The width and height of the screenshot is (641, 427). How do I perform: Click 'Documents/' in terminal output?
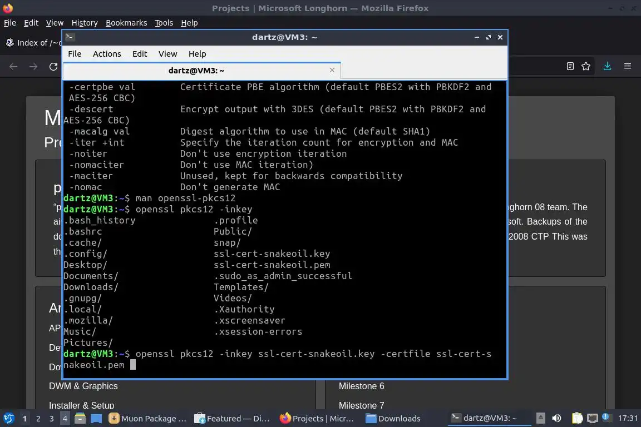point(91,276)
